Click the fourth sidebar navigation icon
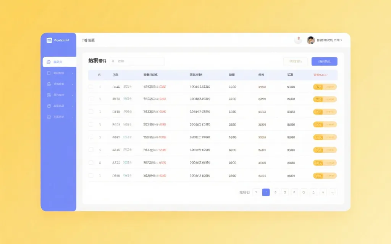 pos(49,95)
